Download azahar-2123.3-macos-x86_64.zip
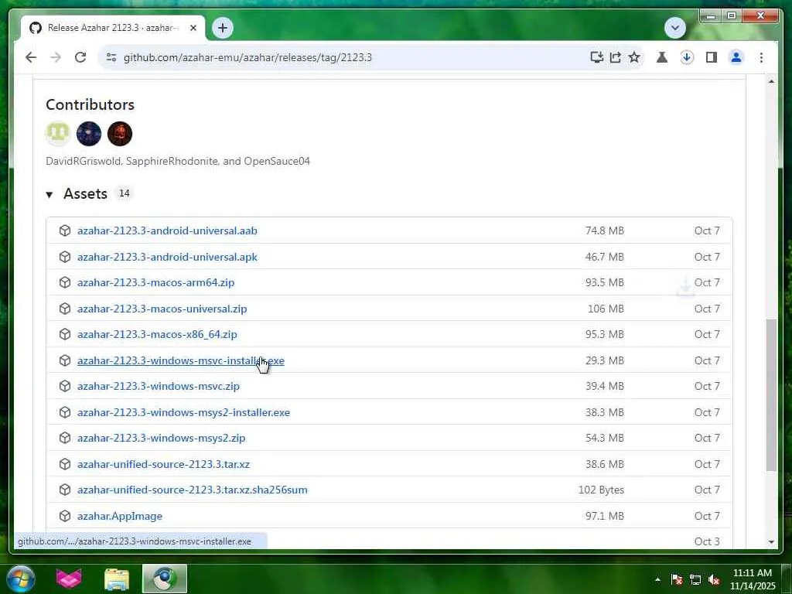792x594 pixels. [x=157, y=334]
